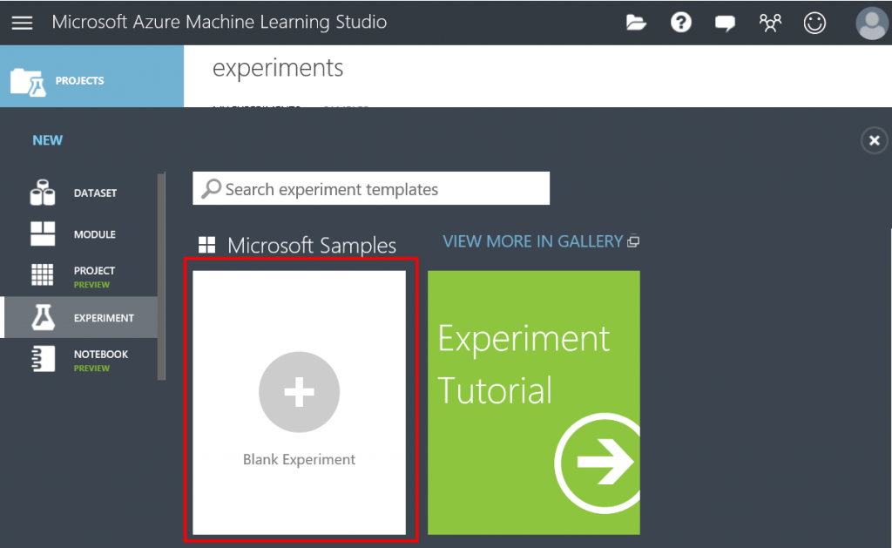892x548 pixels.
Task: Open the user account avatar
Action: pos(872,24)
